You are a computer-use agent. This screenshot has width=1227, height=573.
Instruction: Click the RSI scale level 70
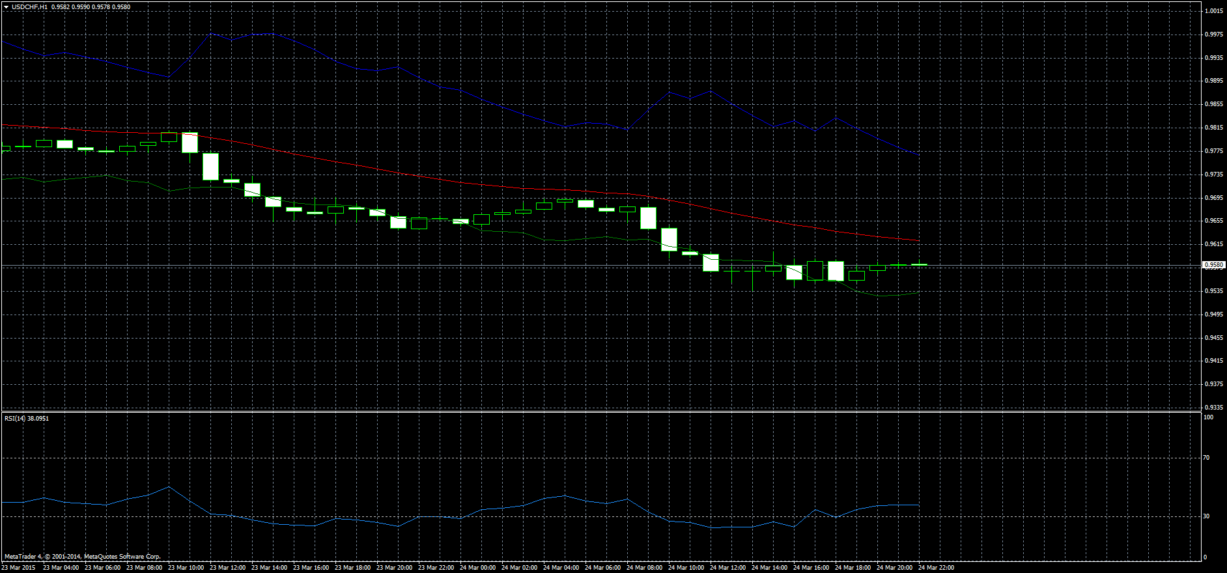point(1207,458)
